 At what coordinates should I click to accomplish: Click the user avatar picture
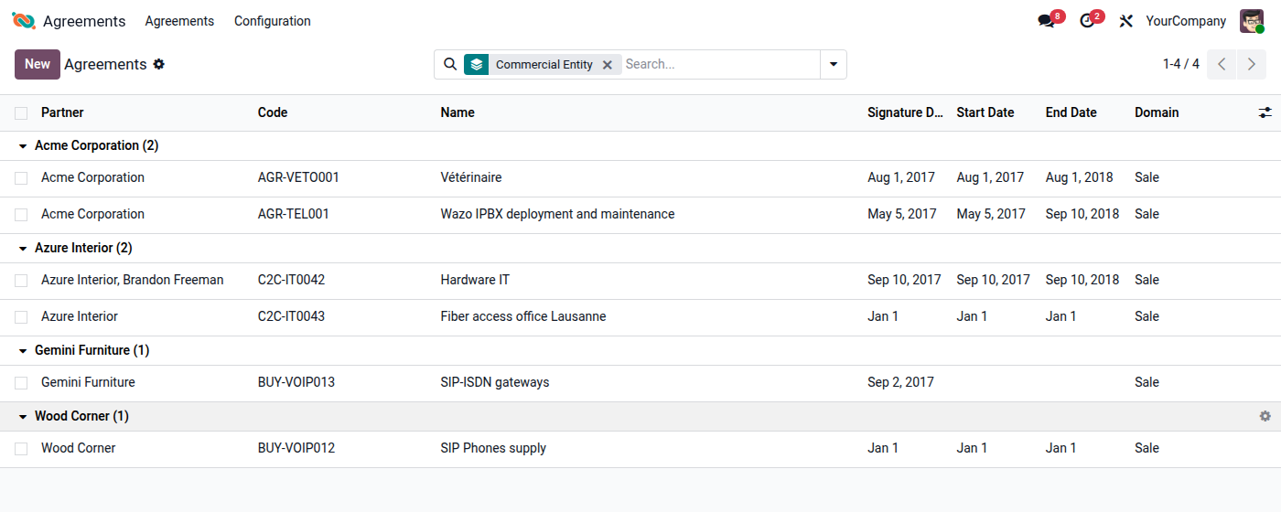1252,21
